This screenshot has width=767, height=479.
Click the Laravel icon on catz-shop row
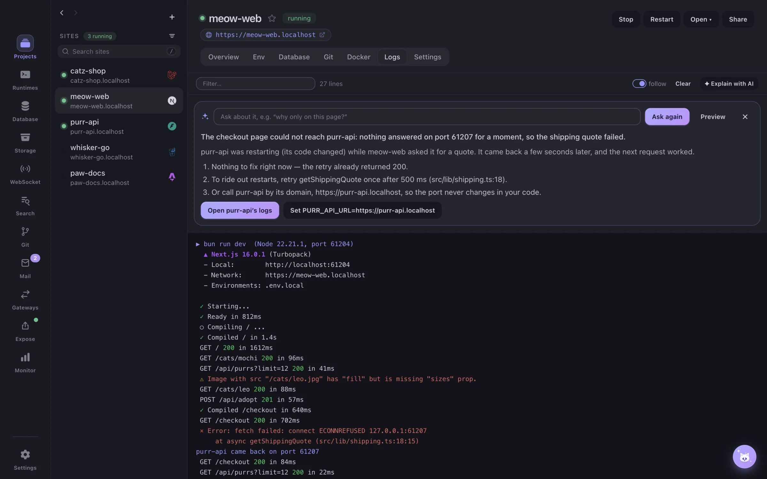(x=172, y=75)
